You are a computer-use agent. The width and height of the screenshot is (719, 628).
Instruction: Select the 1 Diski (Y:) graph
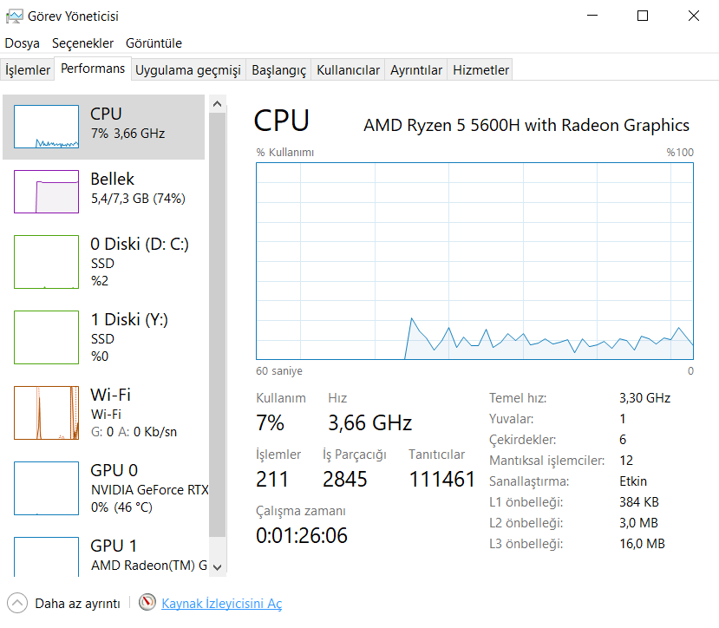point(47,337)
